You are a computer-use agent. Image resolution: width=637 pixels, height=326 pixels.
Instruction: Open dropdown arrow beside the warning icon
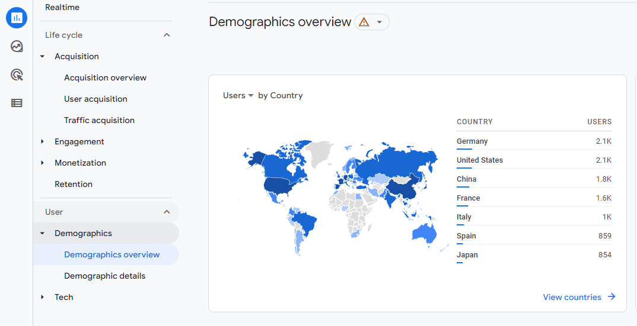380,22
